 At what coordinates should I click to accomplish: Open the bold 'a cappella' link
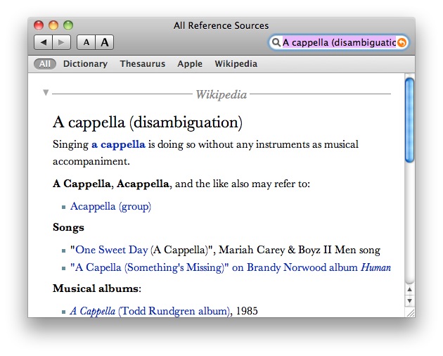click(x=118, y=144)
